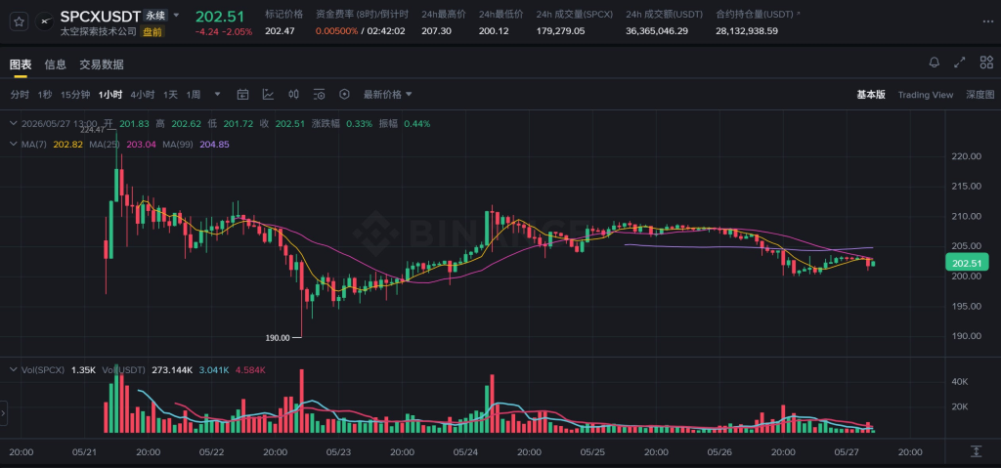Switch to Trading View chart
1001x468 pixels.
click(x=926, y=95)
